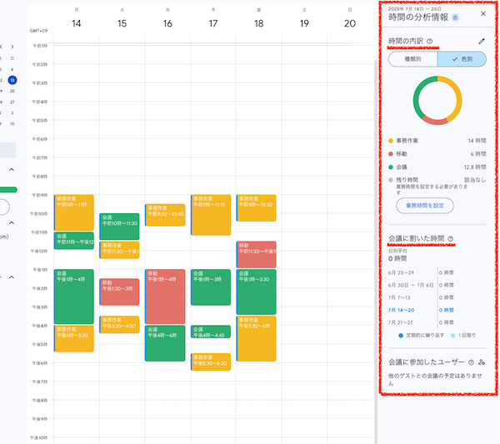Click the blue badge icon beside 時間の分析情報 title

coord(455,17)
